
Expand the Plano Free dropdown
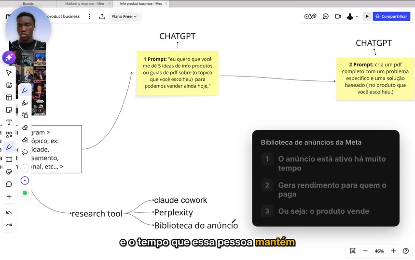click(124, 16)
